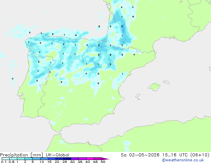Viewport: 211px width, 163px height.
Task: Select the 2–5 mm legend color swatch
Action: pyautogui.click(x=29, y=159)
